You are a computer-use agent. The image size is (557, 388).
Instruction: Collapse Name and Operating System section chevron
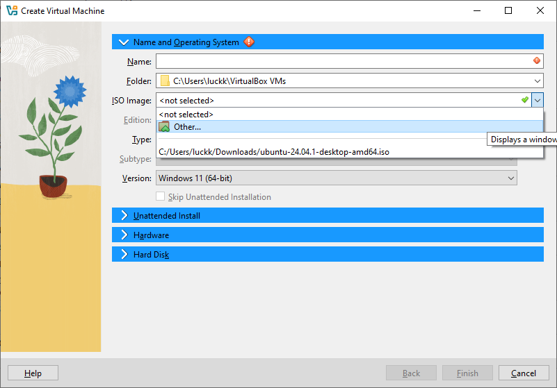pyautogui.click(x=124, y=42)
